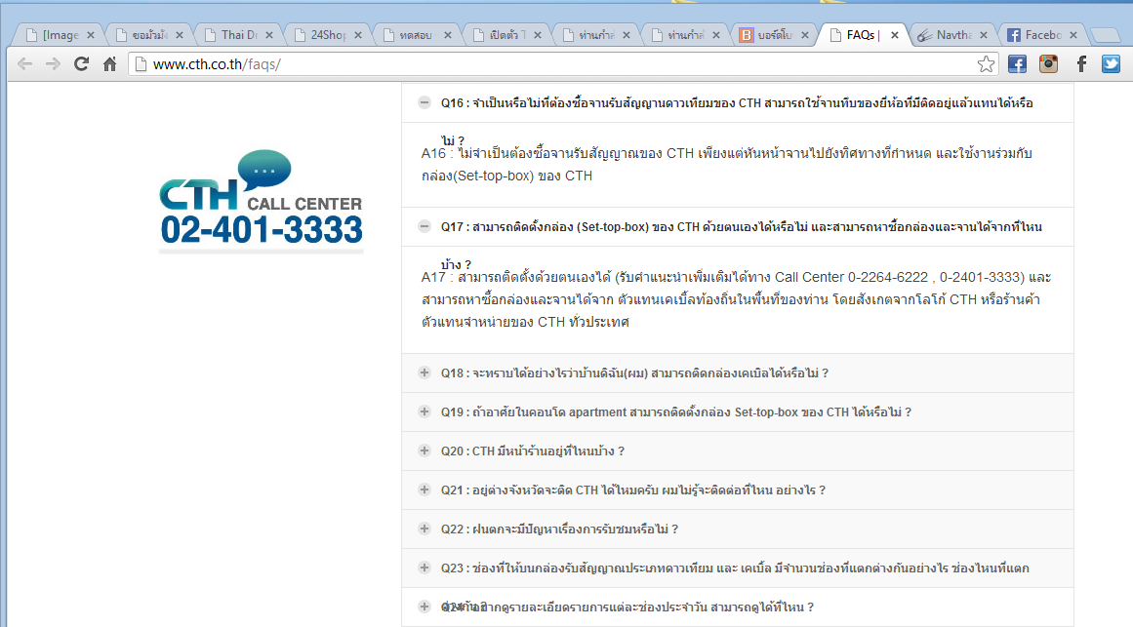Close the 24Shop tab

(x=358, y=35)
